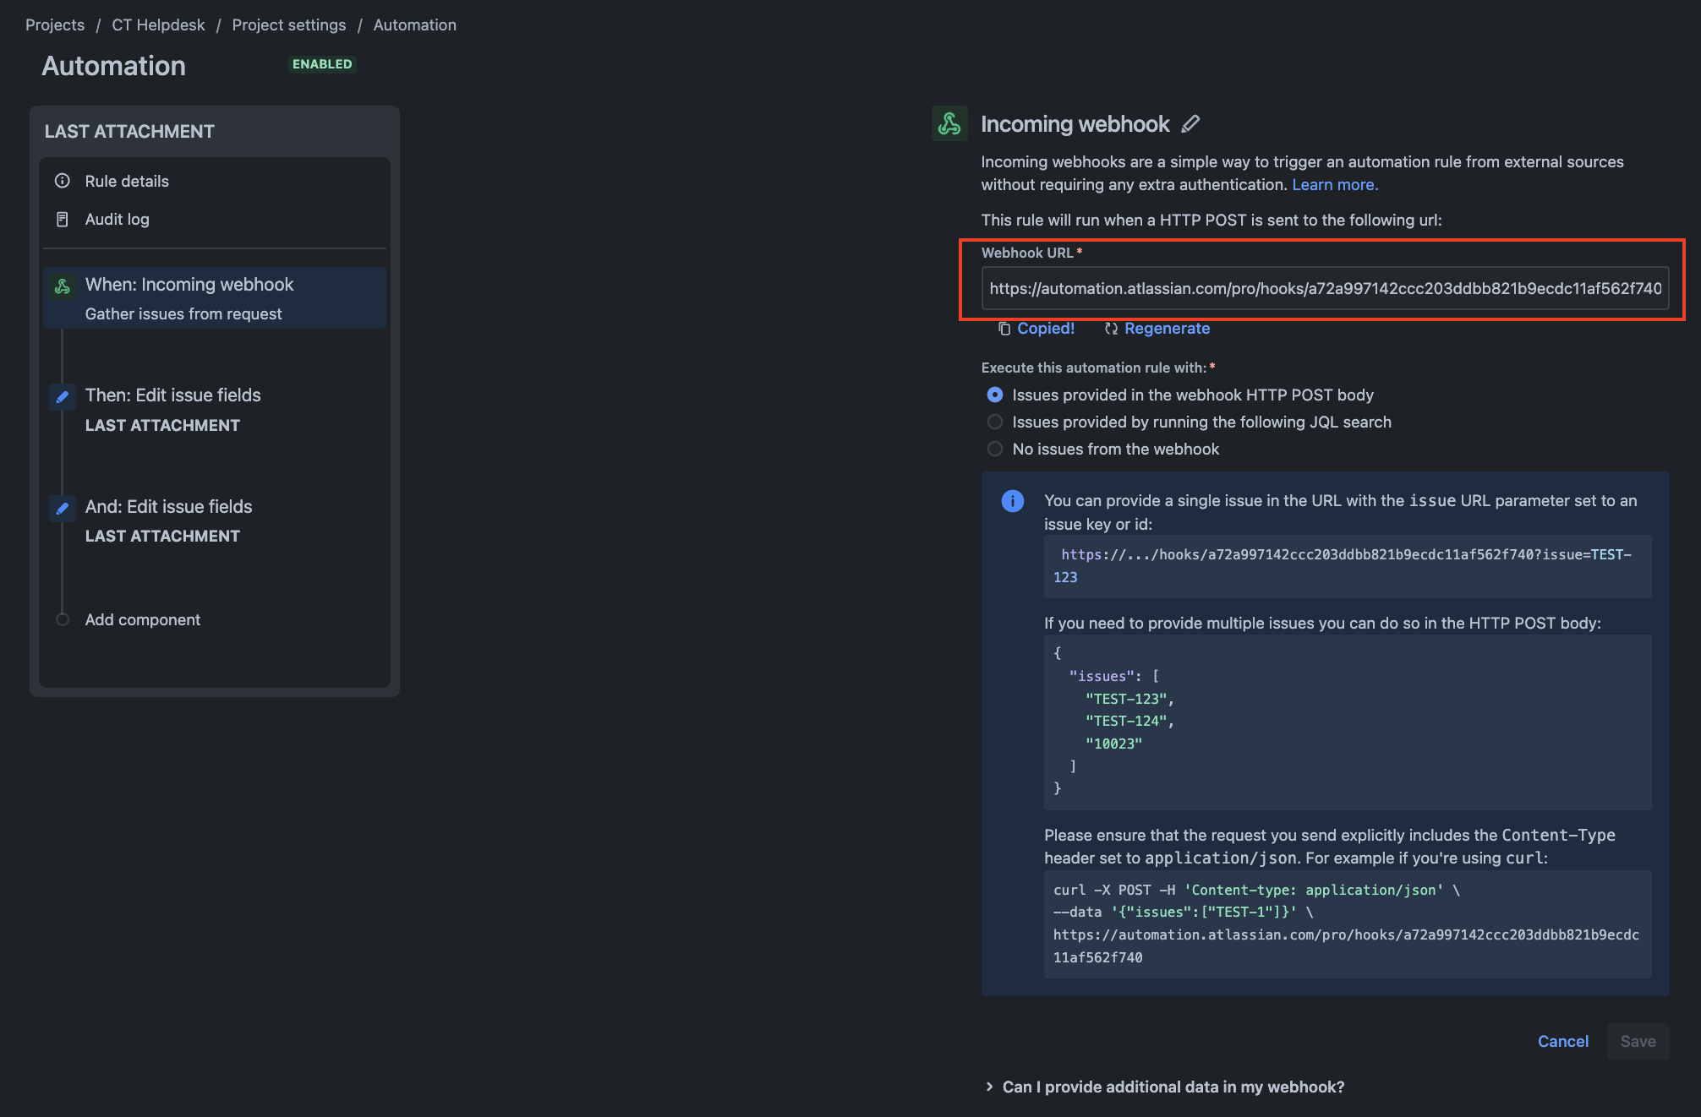The image size is (1701, 1117).
Task: Click the Copied! copy URL link
Action: 1044,329
